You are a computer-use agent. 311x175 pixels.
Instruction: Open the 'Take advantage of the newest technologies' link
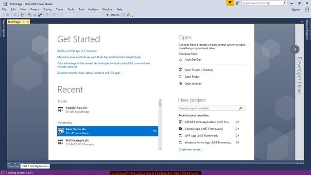tap(104, 65)
